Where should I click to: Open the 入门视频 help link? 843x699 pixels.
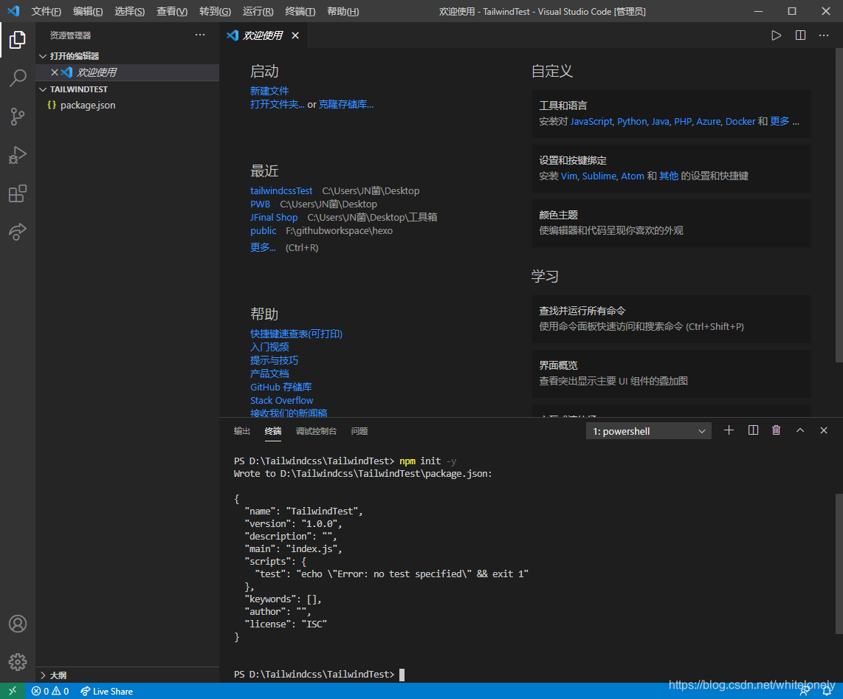pos(269,348)
